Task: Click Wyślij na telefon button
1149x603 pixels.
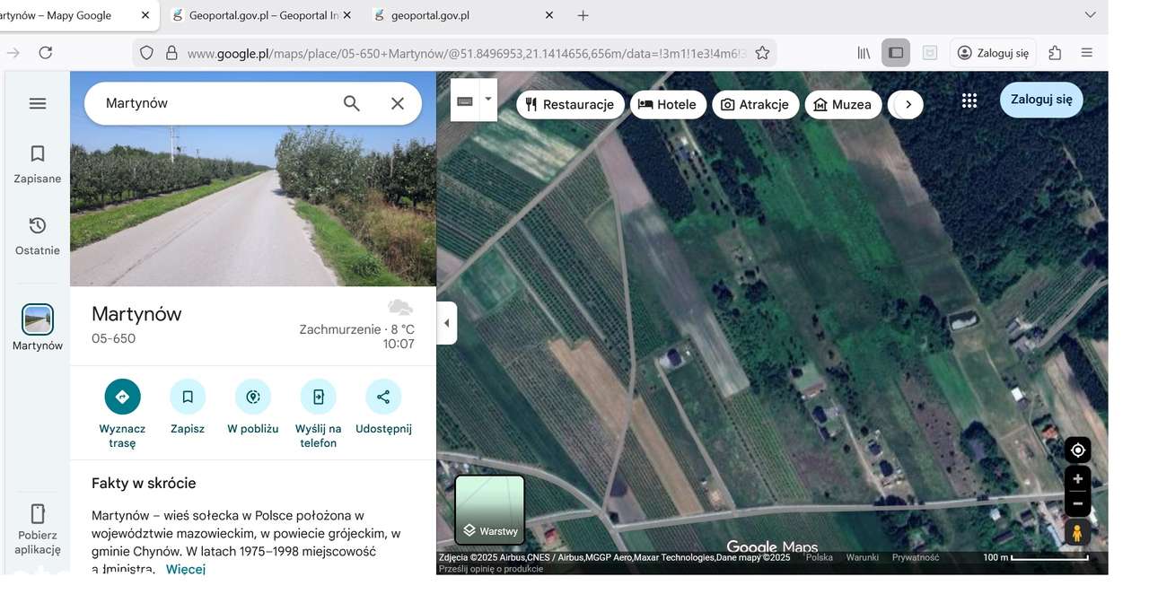Action: (x=318, y=413)
